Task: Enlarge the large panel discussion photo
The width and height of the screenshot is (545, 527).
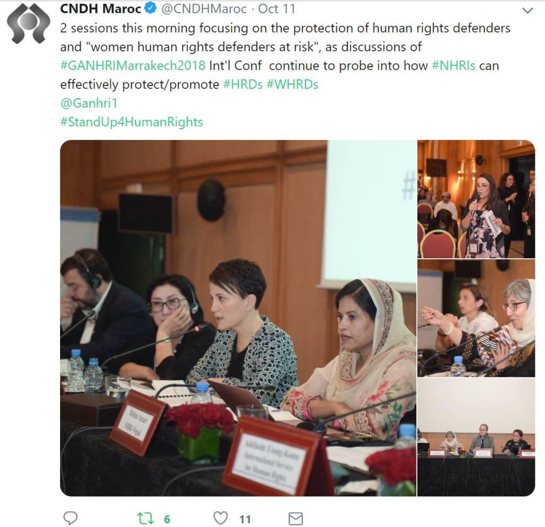Action: click(238, 318)
